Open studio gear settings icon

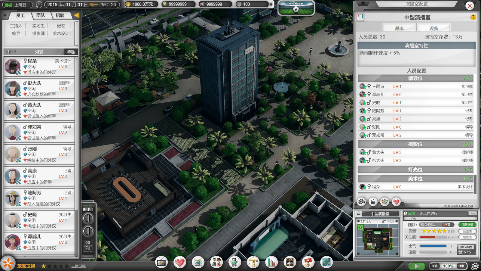click(x=361, y=202)
